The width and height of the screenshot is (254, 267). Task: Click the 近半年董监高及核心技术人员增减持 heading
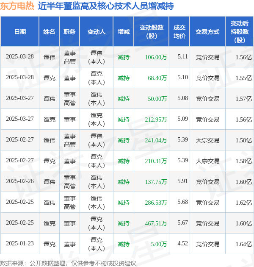pos(106,6)
